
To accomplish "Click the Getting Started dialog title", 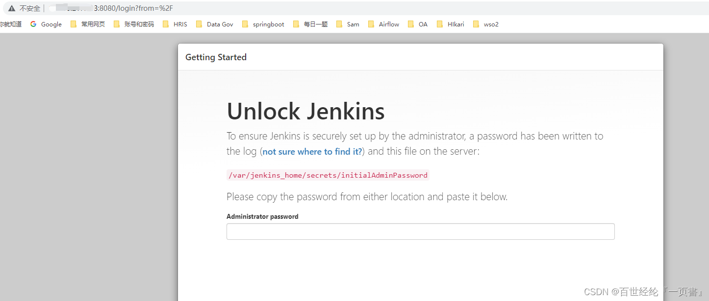I will tap(216, 57).
